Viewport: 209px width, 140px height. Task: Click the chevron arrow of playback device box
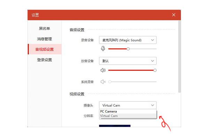(x=153, y=61)
